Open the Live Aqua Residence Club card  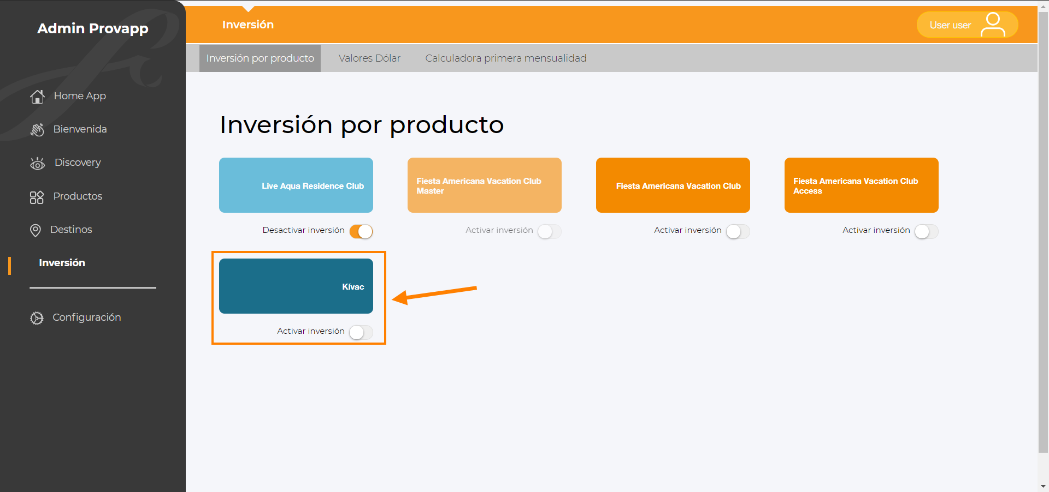pos(296,185)
